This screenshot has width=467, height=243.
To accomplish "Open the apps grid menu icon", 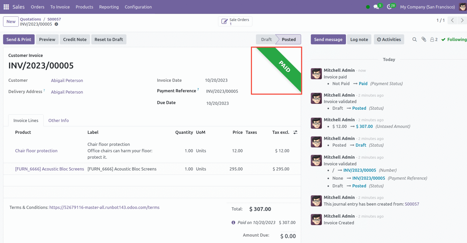I will pyautogui.click(x=6, y=7).
